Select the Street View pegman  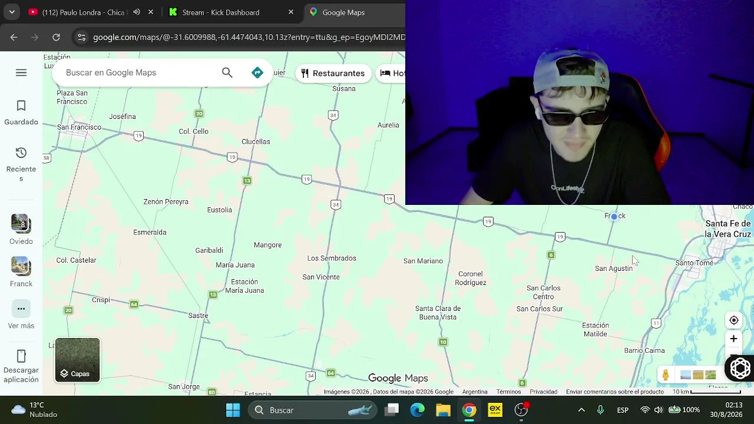[666, 375]
